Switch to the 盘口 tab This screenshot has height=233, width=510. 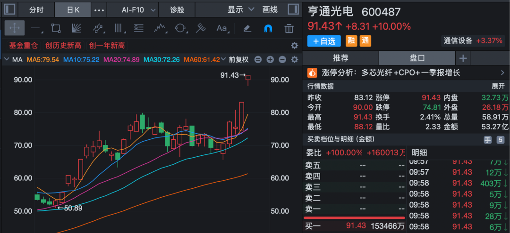[x=417, y=58]
